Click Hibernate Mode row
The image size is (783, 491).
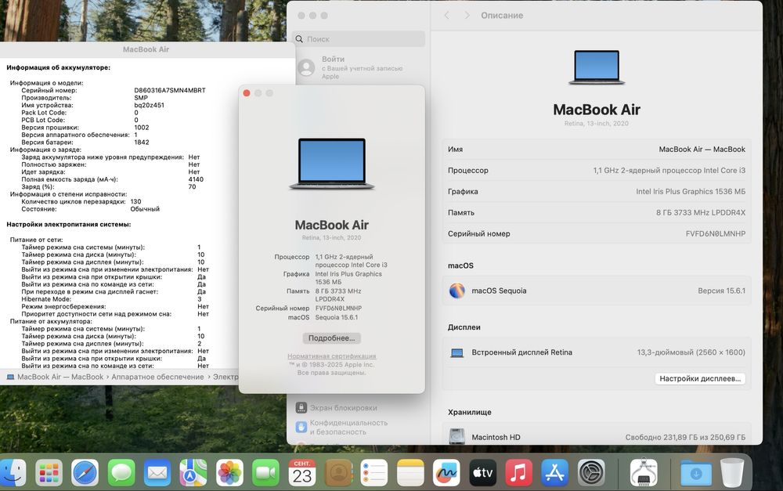(111, 299)
